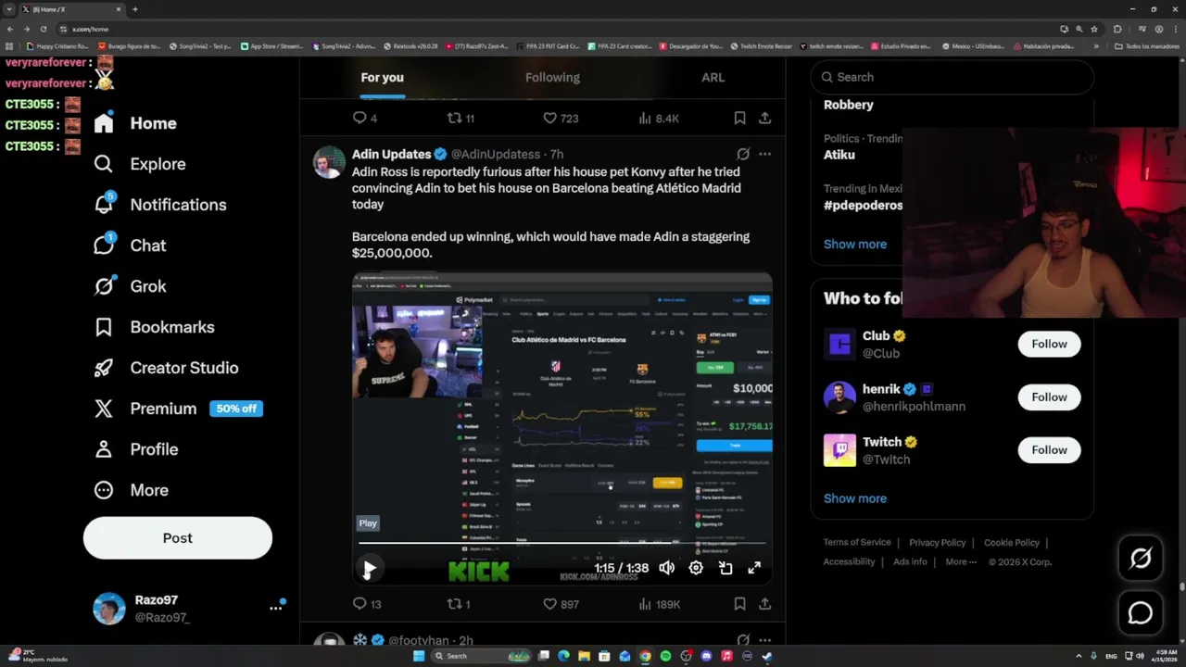
Task: Click Grok icon on Adin Updates post
Action: coord(743,154)
